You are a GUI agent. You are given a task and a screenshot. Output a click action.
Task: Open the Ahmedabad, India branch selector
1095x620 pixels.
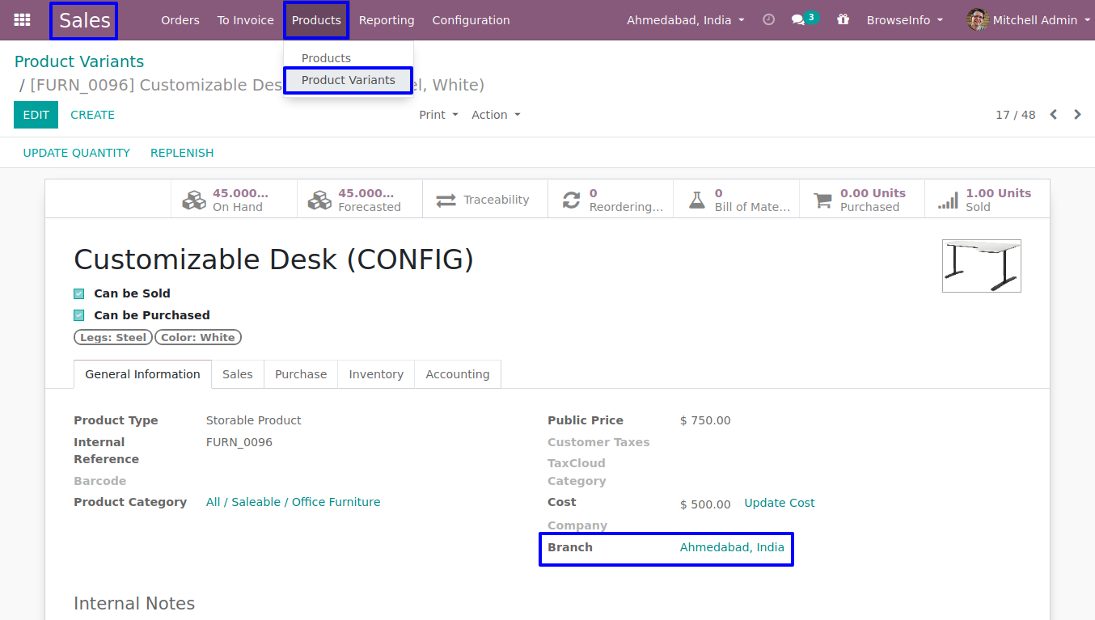coord(685,20)
